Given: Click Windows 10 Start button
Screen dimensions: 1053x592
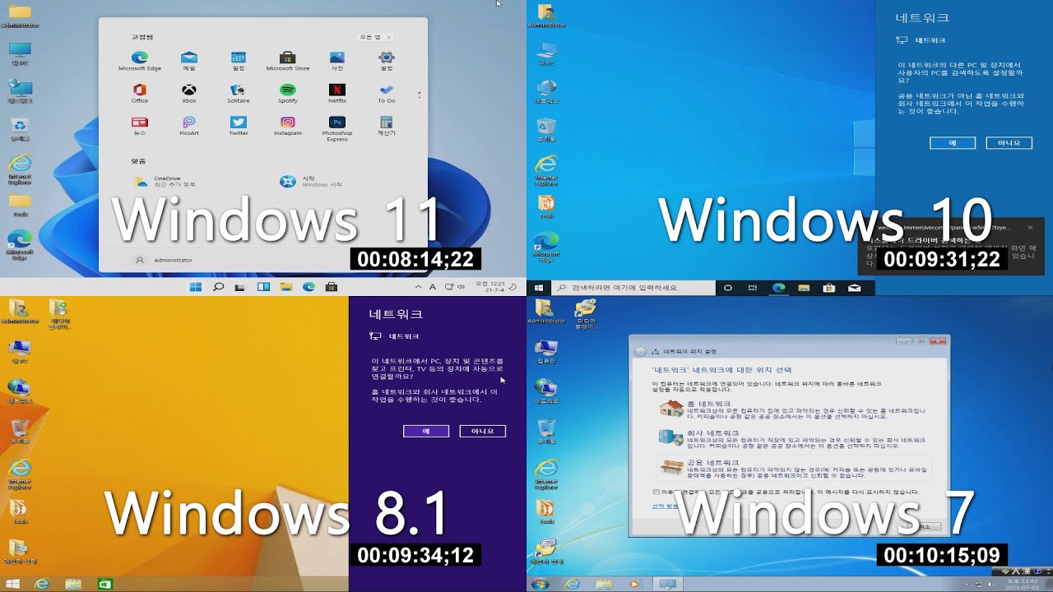Looking at the screenshot, I should click(x=539, y=288).
